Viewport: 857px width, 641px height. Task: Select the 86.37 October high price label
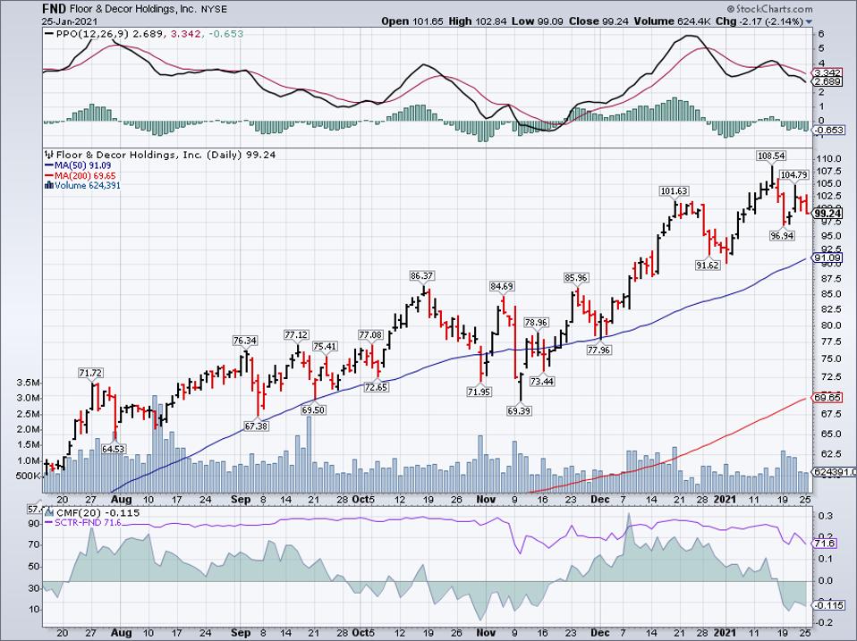[x=421, y=275]
